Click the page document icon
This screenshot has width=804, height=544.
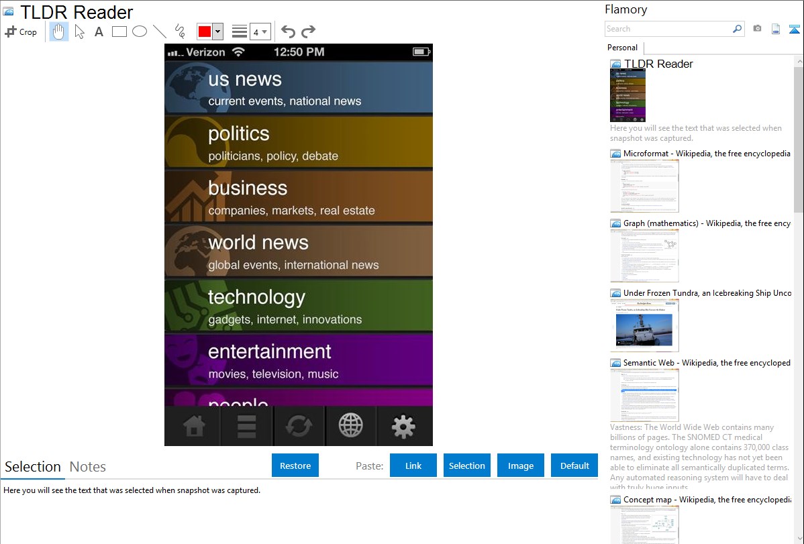point(776,29)
